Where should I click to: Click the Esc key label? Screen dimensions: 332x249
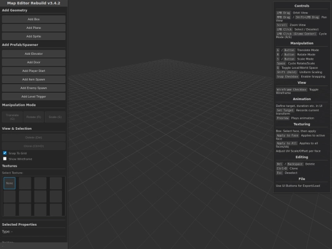point(280,173)
